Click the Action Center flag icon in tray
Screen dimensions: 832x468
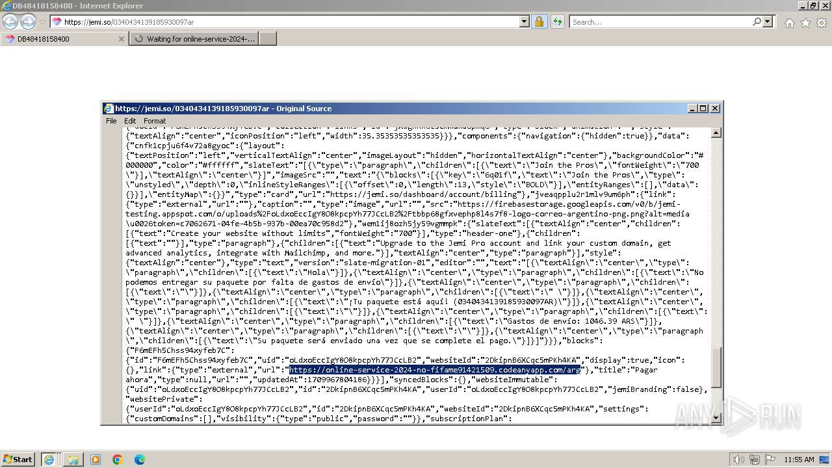[770, 460]
